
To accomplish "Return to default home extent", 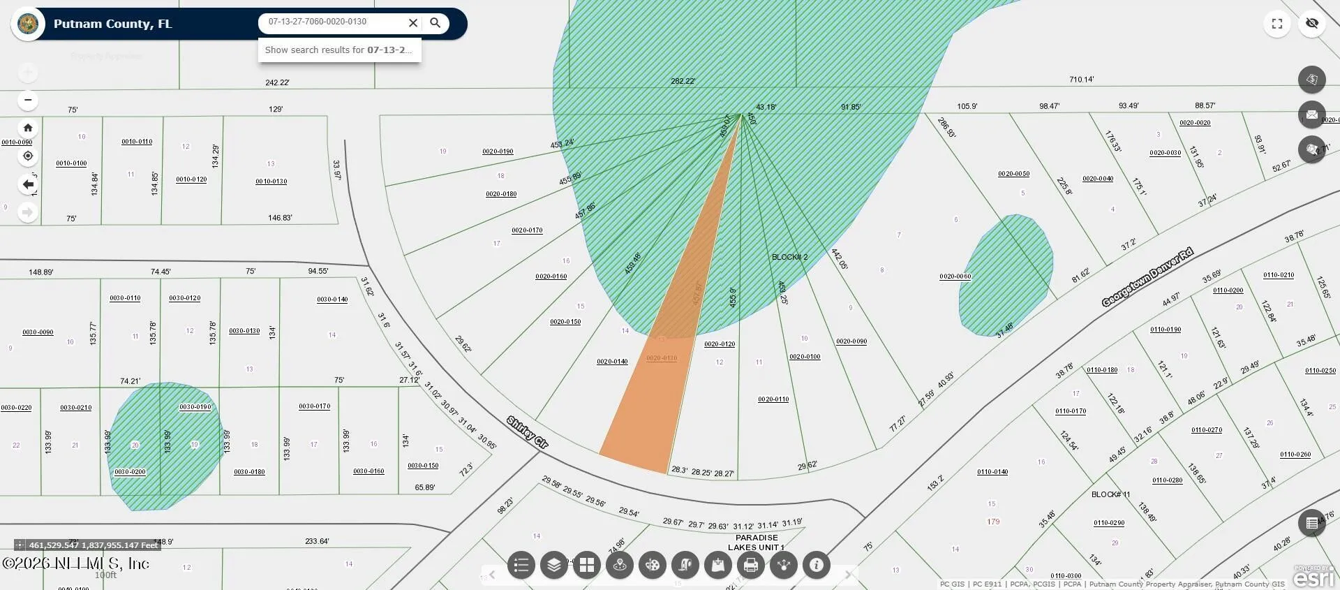I will pyautogui.click(x=28, y=128).
